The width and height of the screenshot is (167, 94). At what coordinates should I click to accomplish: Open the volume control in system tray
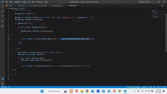click(149, 91)
